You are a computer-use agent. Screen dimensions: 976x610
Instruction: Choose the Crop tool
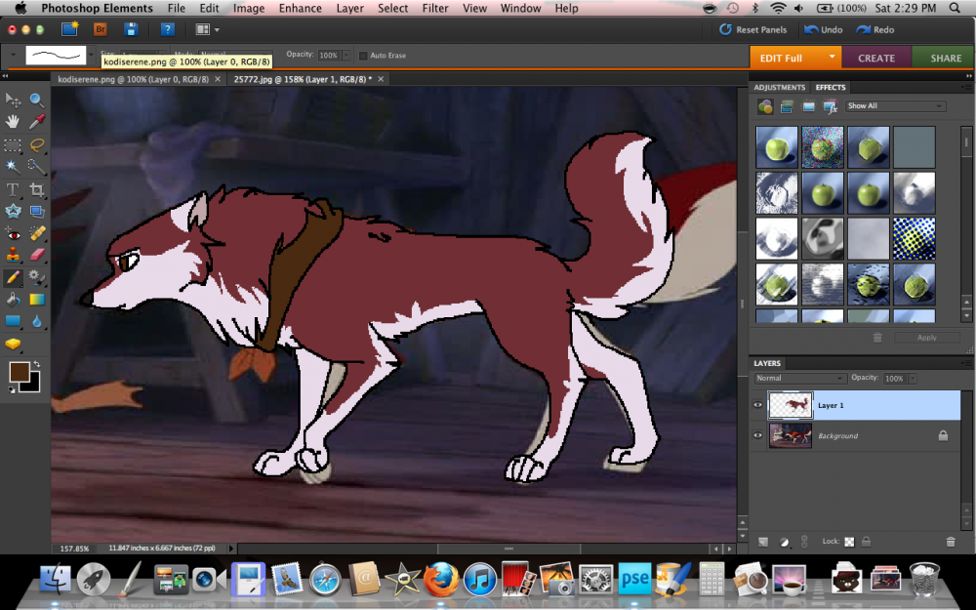point(37,190)
